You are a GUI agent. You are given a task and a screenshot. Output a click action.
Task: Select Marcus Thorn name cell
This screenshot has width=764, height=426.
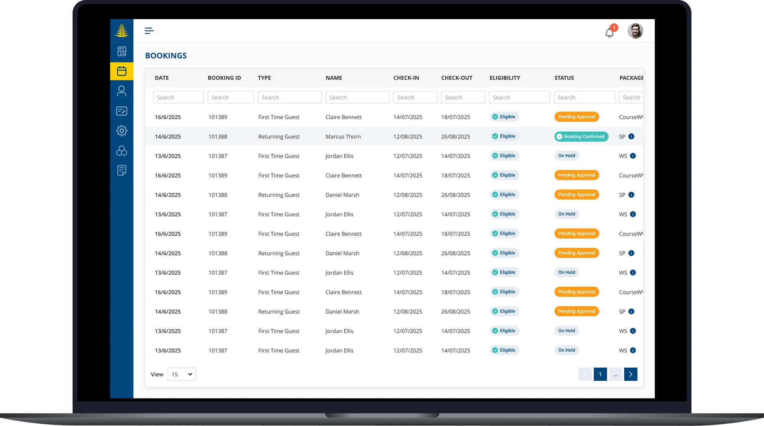point(343,136)
